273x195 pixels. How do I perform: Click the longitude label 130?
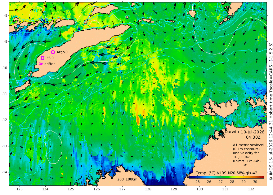[x=199, y=189]
